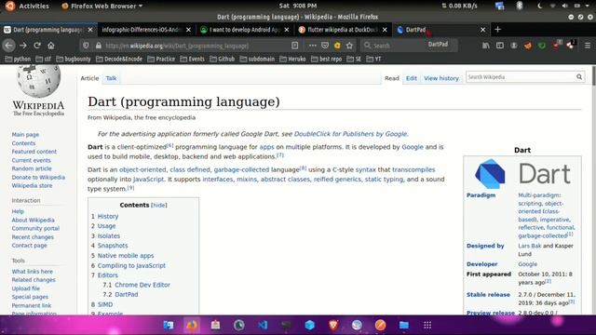Open the page actions three-dot menu
This screenshot has width=596, height=335.
click(313, 46)
